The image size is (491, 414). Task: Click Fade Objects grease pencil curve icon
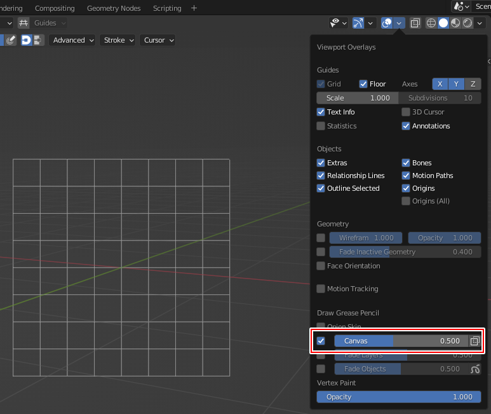click(x=474, y=369)
